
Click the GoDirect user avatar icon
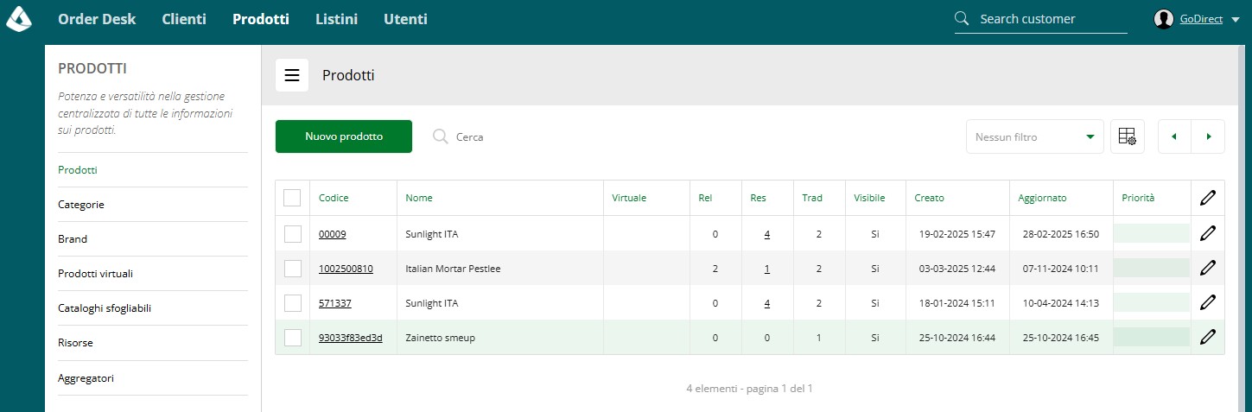(1164, 19)
